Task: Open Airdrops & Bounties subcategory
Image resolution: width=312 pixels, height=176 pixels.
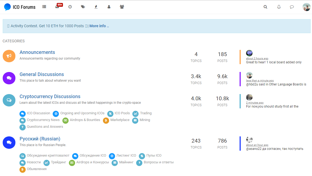Action: [x=85, y=120]
